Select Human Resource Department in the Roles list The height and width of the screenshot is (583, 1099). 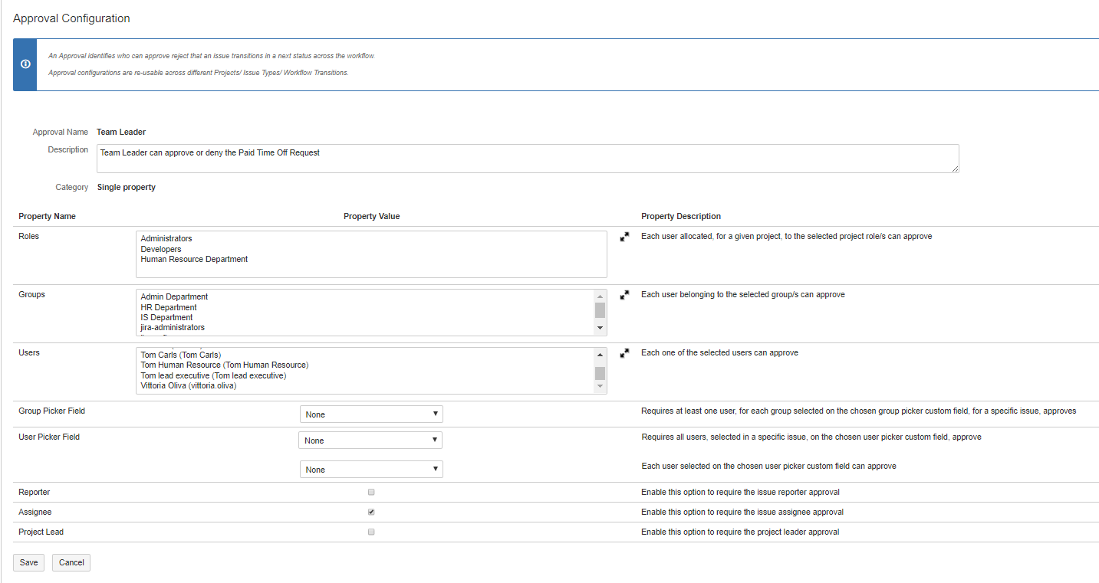pyautogui.click(x=194, y=260)
